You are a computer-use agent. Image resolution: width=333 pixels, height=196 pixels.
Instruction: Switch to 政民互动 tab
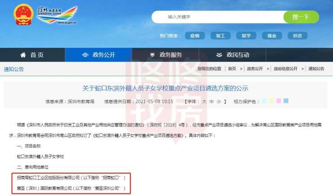(232, 55)
